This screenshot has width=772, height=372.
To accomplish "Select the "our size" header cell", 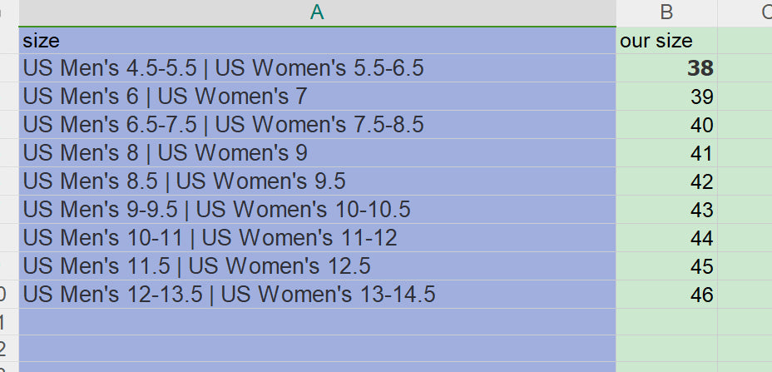I will [666, 41].
